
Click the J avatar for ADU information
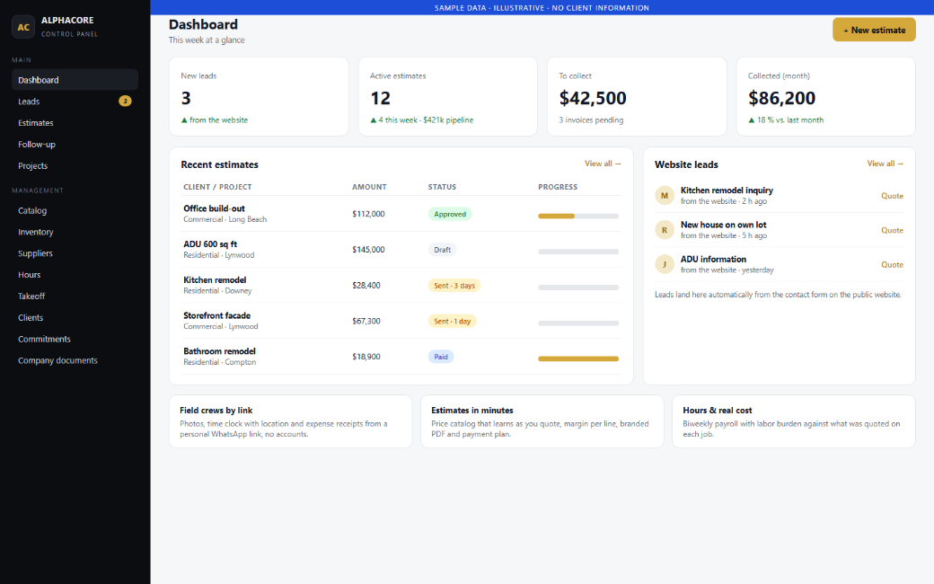tap(665, 264)
